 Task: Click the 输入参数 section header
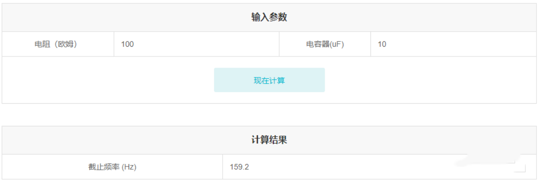269,18
